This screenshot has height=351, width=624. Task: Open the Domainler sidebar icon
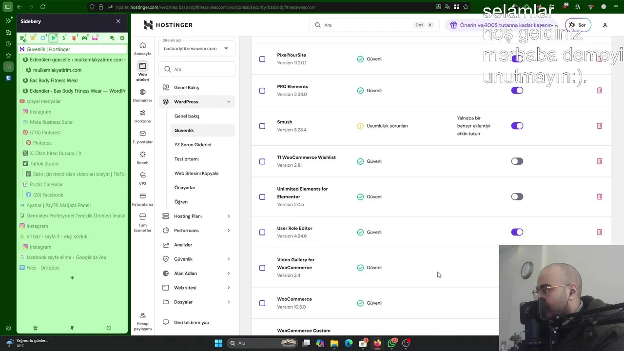142,95
